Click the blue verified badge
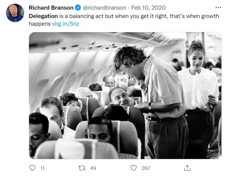The image size is (227, 176). (x=78, y=8)
